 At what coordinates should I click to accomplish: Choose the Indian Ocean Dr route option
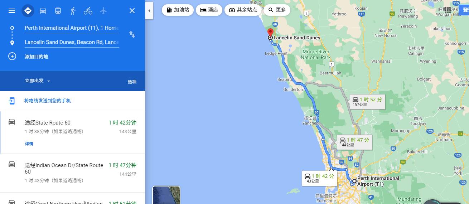coord(72,173)
